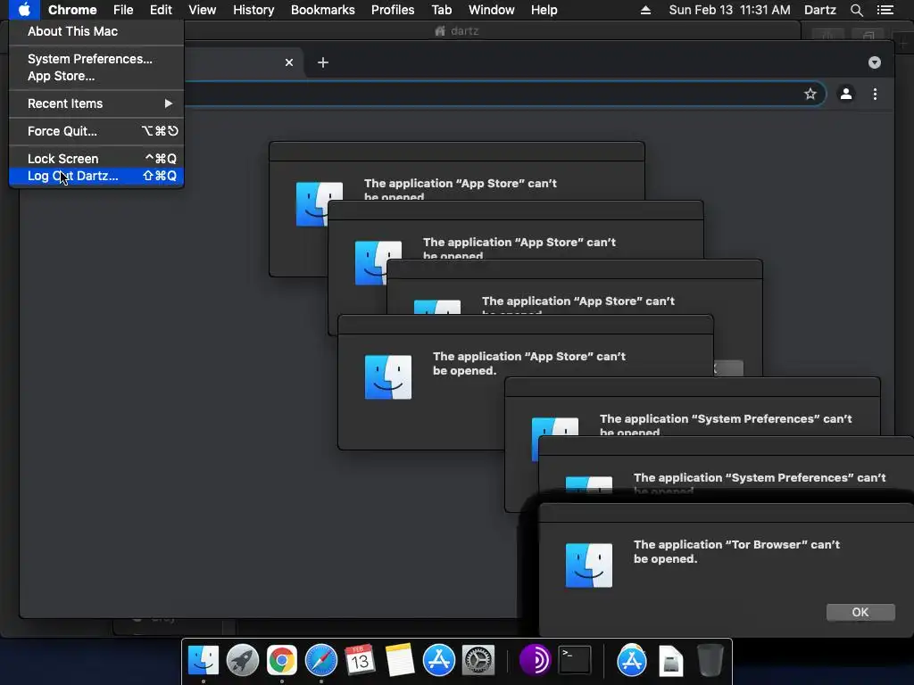Open the Profiles menu
The height and width of the screenshot is (685, 914).
pyautogui.click(x=393, y=10)
